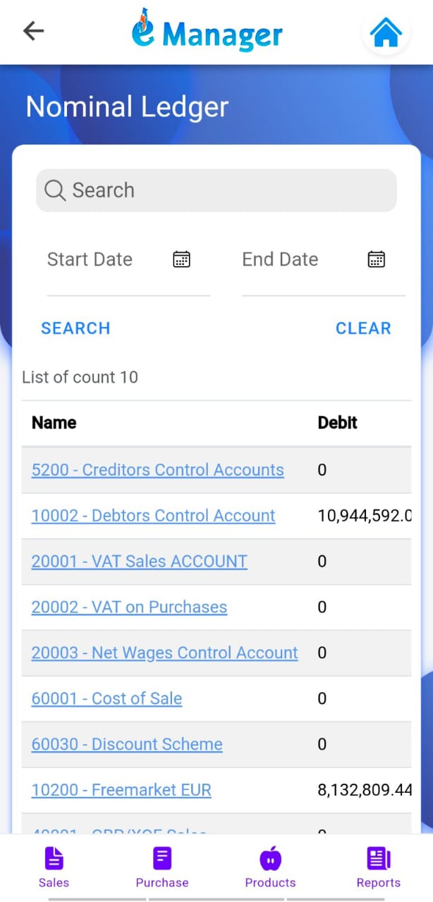The image size is (433, 902).
Task: Open 10200 - Freemarket EUR ledger
Action: click(121, 790)
